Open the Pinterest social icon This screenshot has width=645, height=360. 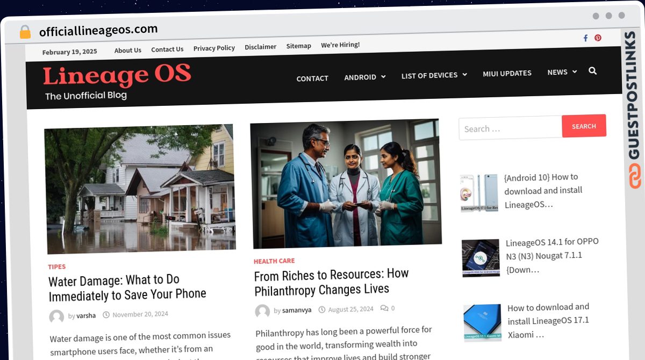(598, 38)
